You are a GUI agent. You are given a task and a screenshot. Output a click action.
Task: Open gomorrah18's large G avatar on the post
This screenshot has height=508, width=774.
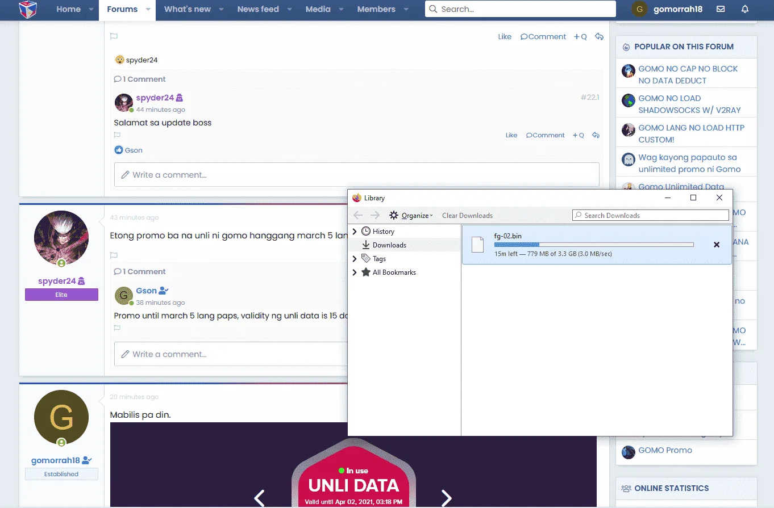coord(61,417)
